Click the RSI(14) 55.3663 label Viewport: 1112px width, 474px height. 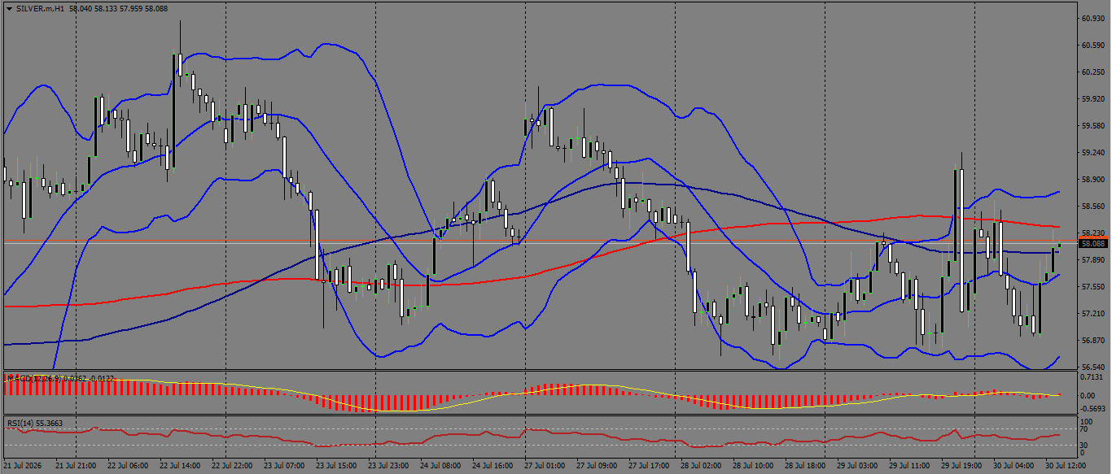[x=34, y=423]
